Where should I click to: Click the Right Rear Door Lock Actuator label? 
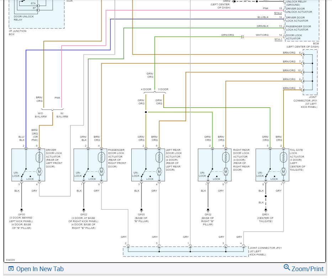pyautogui.click(x=241, y=160)
